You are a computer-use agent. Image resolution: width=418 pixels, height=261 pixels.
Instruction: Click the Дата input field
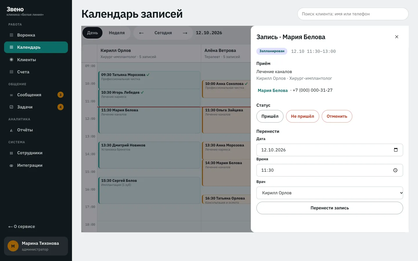(330, 150)
